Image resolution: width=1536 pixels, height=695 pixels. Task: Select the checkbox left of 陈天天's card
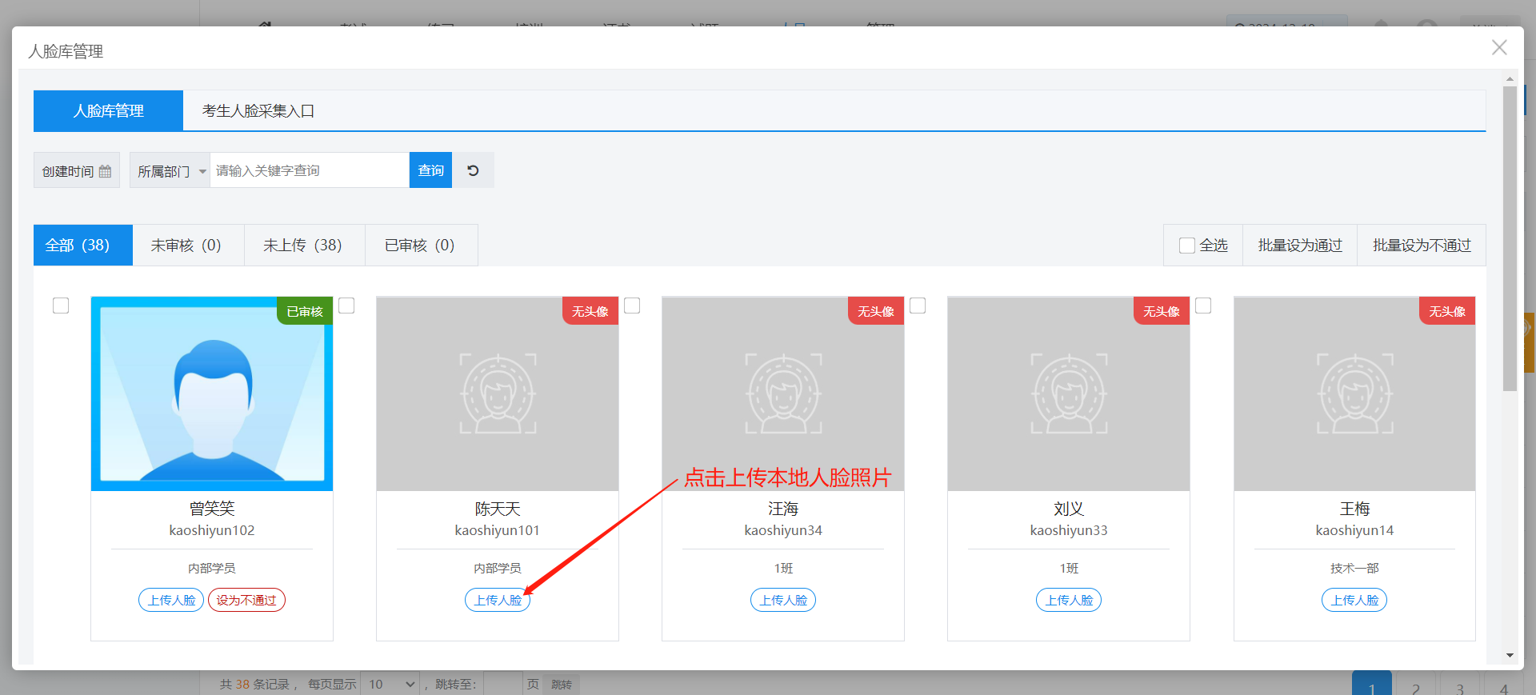tap(346, 306)
